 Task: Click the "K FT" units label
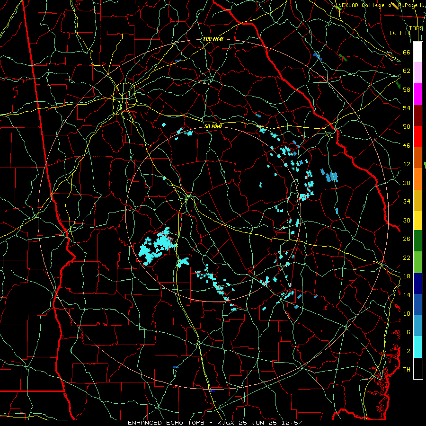400,33
